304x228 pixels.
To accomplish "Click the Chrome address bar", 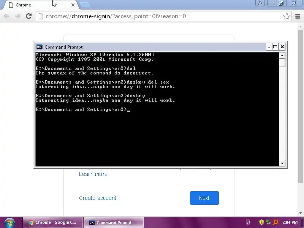I will tap(164, 16).
